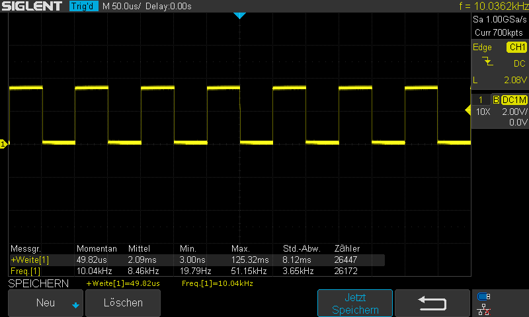The height and width of the screenshot is (317, 529).
Task: Click the channel 1 number box
Action: coord(481,100)
